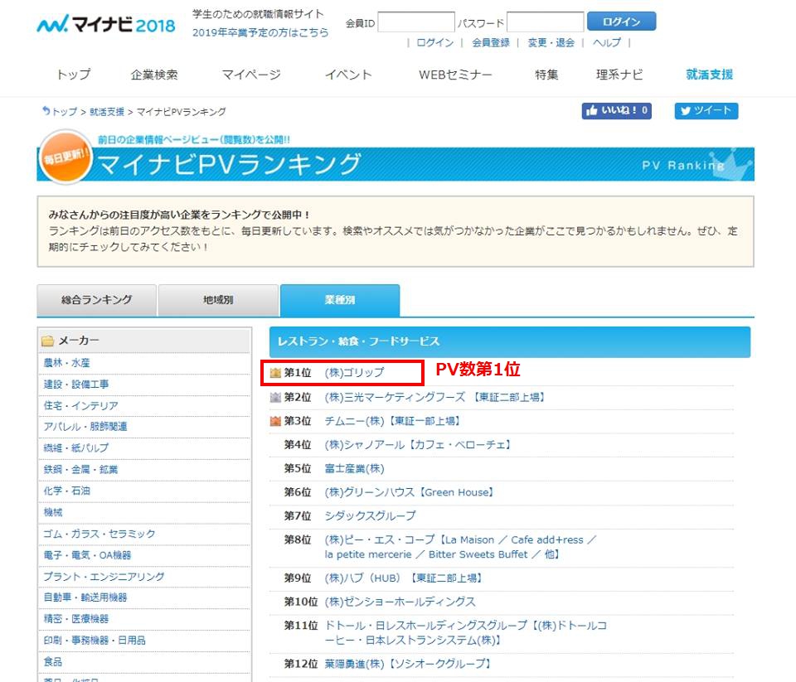Open 就活支援 in main navigation
796x682 pixels.
point(709,75)
